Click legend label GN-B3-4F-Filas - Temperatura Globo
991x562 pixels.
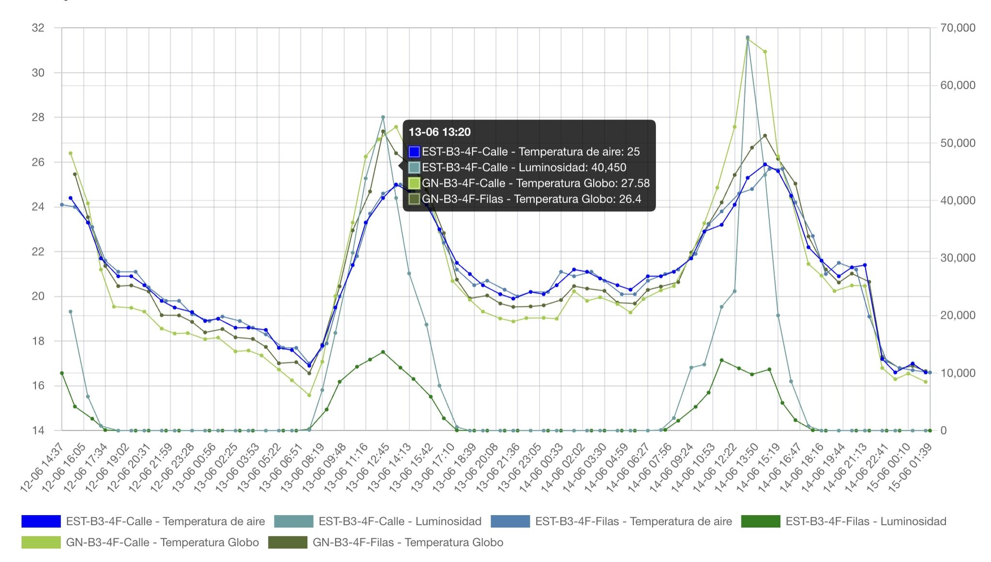(x=408, y=542)
